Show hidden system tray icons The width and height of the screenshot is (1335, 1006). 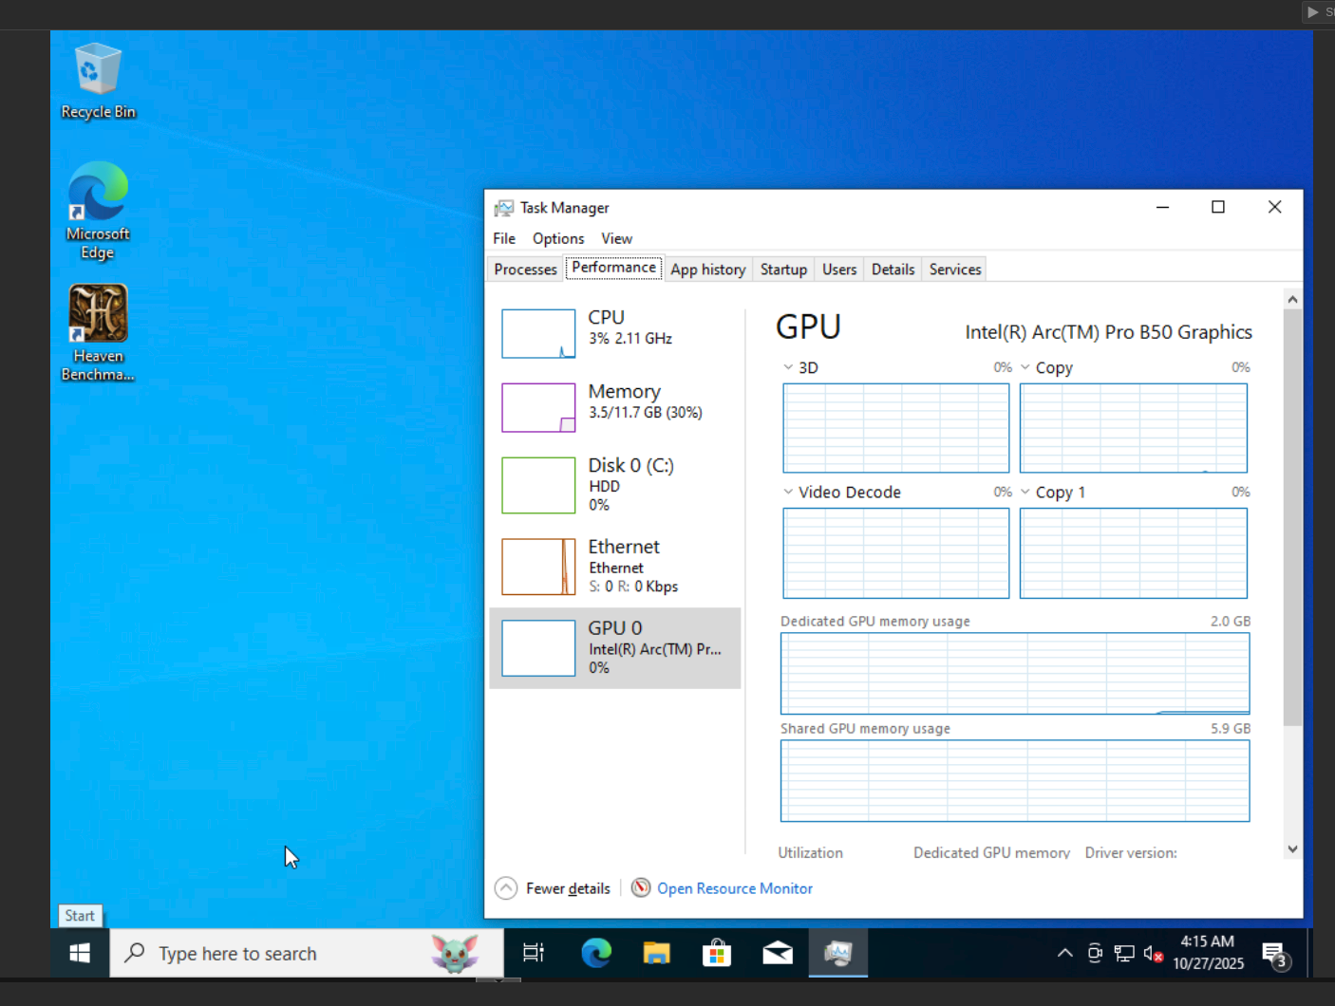coord(1064,954)
